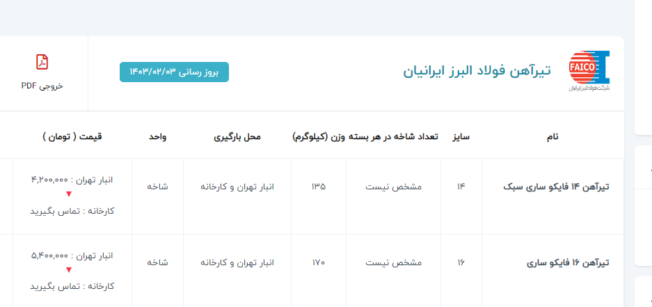Screen dimensions: 652x307
Task: Select the محل بارگیری column header
Action: coord(237,136)
